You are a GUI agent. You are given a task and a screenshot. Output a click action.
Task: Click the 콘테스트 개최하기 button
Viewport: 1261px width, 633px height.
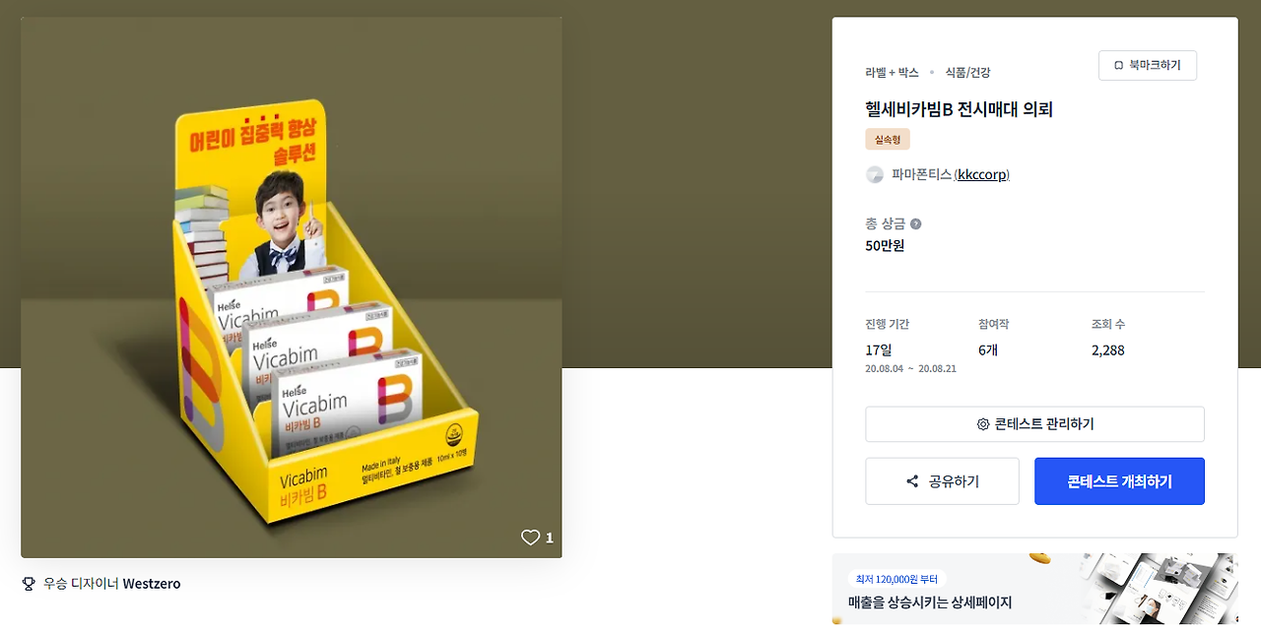[1119, 481]
